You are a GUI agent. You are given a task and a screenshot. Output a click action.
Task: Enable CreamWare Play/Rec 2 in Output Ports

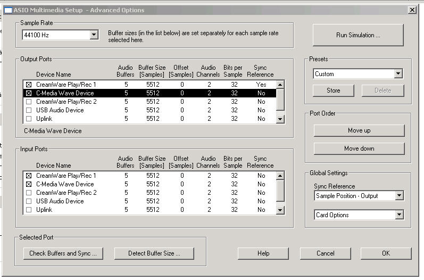(x=29, y=102)
